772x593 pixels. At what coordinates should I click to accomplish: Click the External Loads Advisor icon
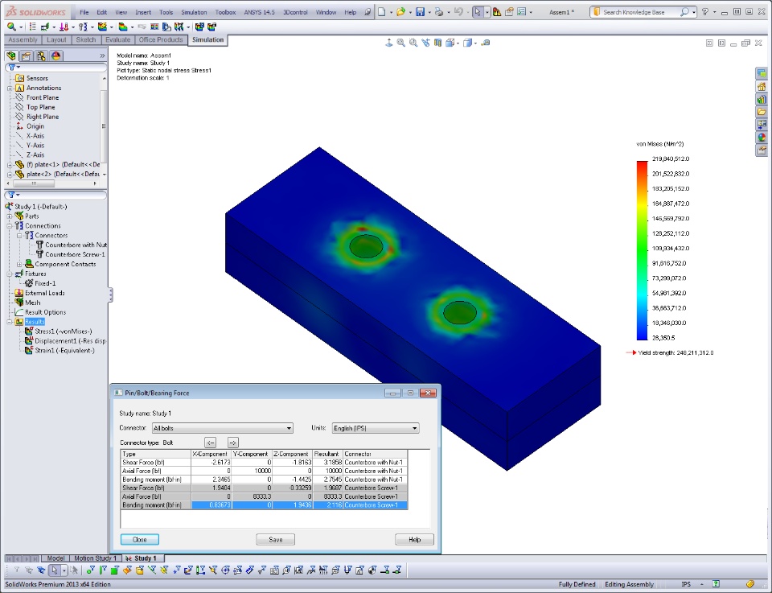coord(64,27)
